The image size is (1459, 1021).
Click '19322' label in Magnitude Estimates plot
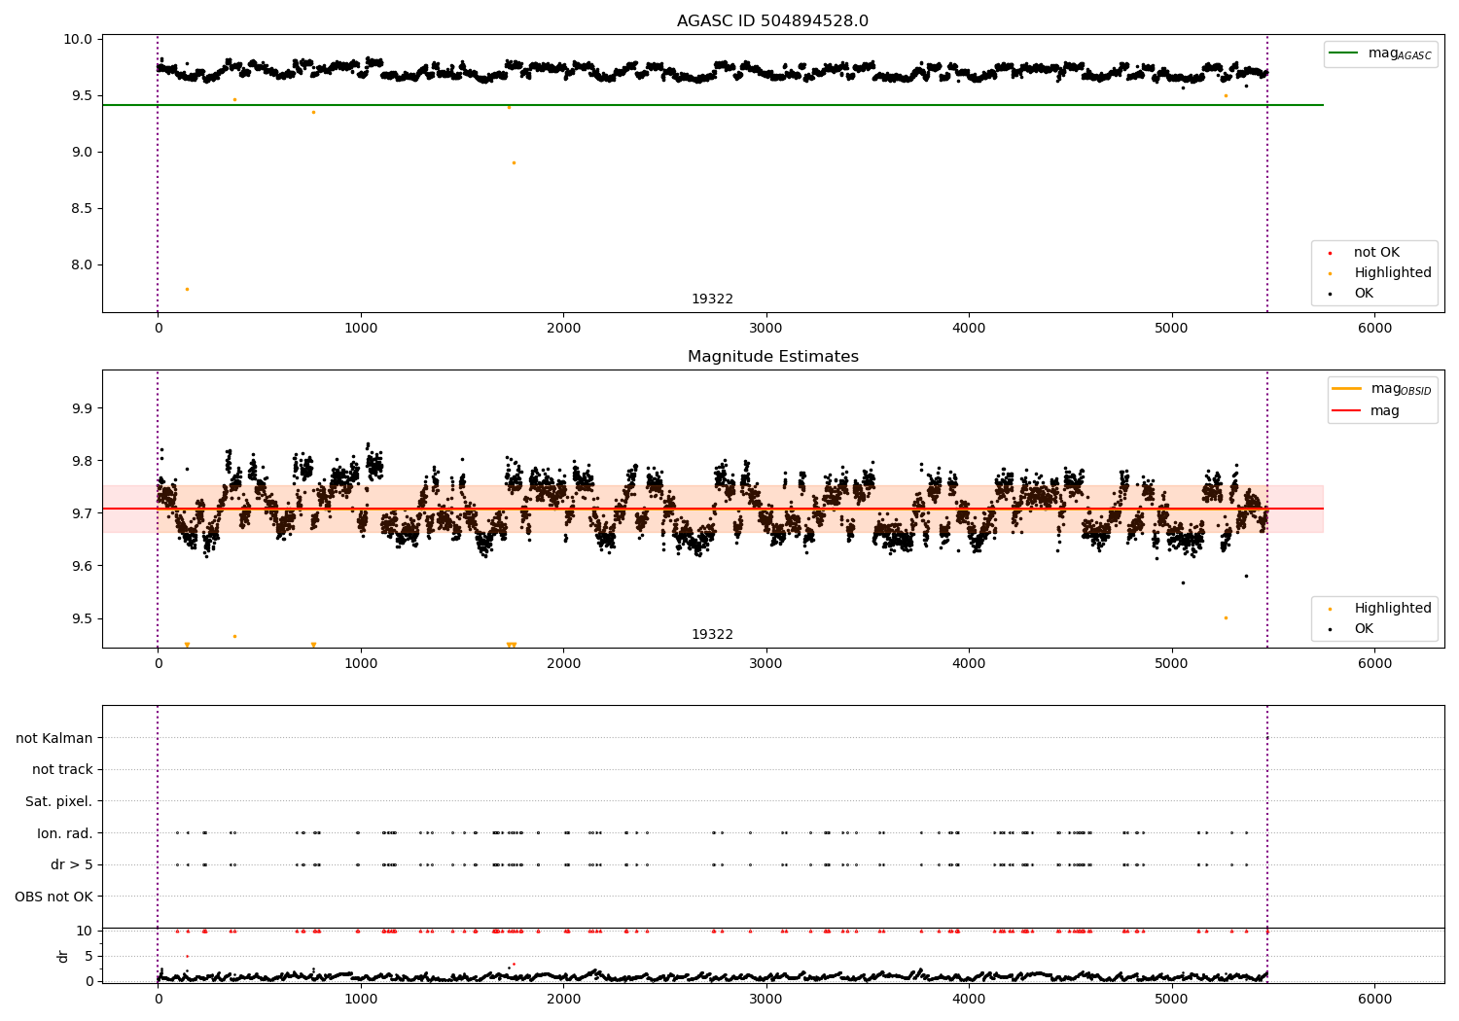click(x=712, y=635)
